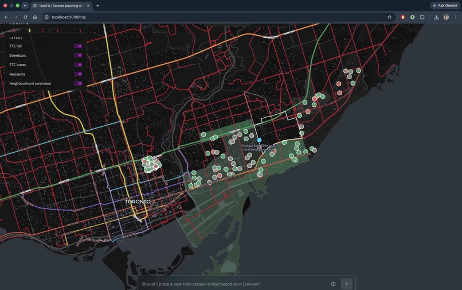Open the green cursor extension icon

[x=413, y=17]
